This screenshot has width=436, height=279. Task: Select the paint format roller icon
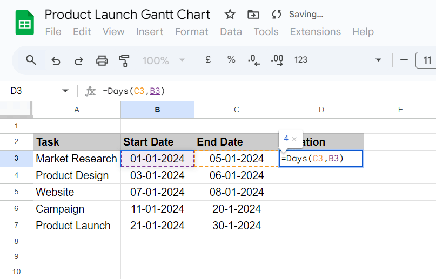click(124, 60)
